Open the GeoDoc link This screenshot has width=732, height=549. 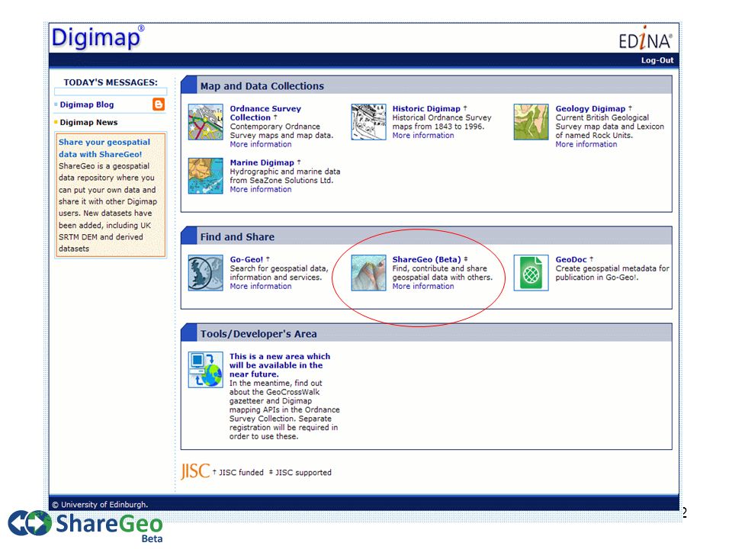[571, 259]
